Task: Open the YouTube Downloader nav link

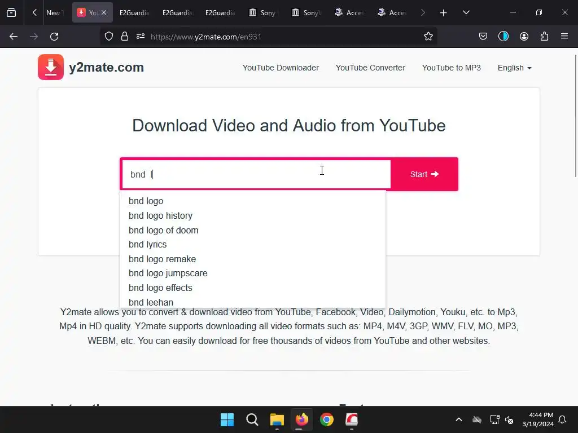Action: pyautogui.click(x=281, y=68)
